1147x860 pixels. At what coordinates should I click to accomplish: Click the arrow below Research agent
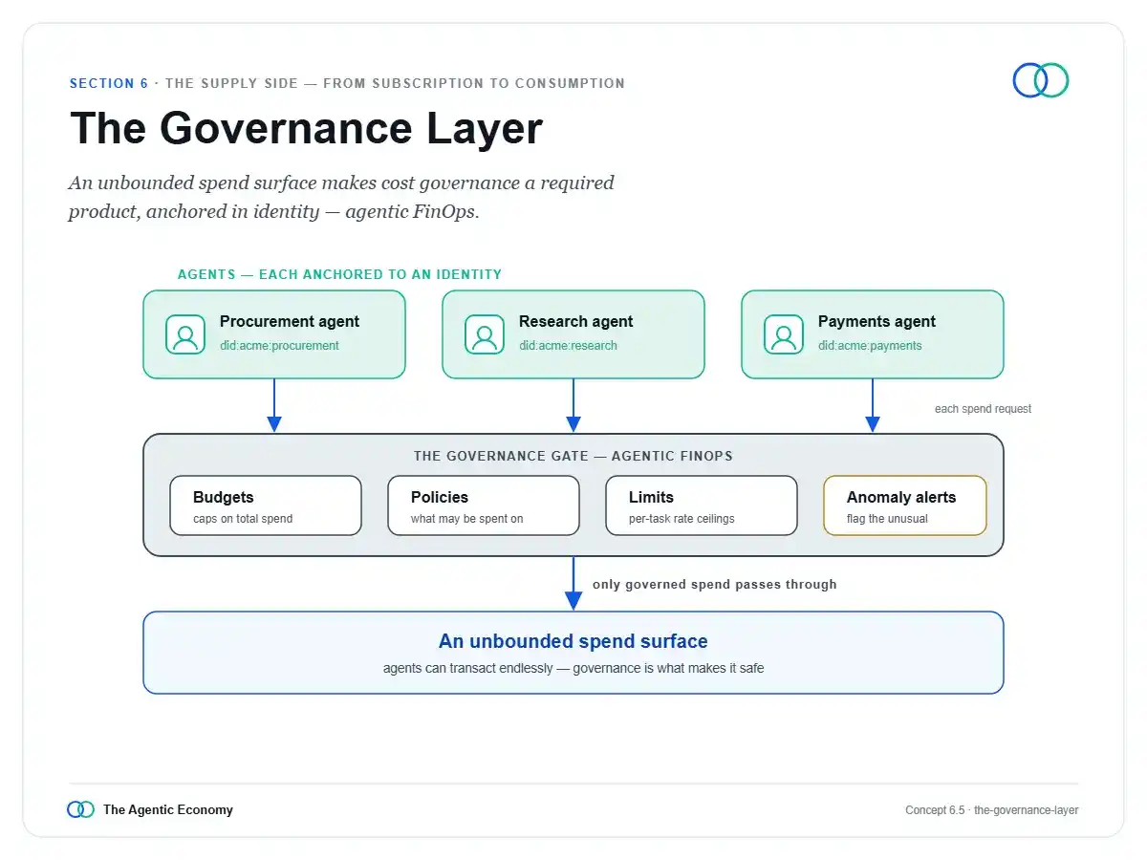(573, 405)
